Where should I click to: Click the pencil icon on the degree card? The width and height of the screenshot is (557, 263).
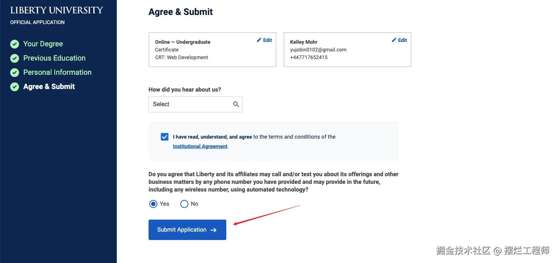coord(259,40)
